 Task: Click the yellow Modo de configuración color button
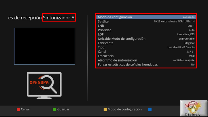tap(105, 109)
